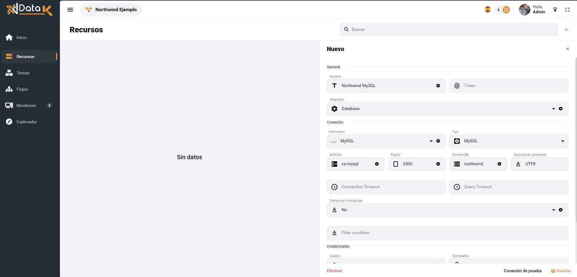Expand the Monitoreo submenu chevron

(49, 105)
